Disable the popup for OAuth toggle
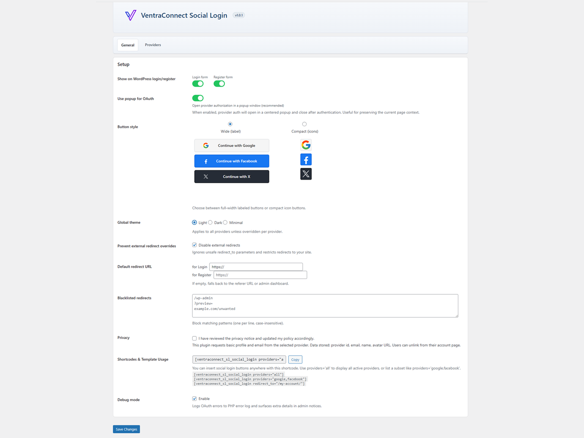This screenshot has width=584, height=438. point(198,98)
